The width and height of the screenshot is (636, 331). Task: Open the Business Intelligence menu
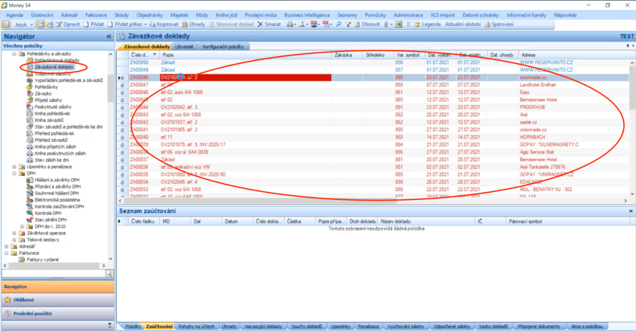(307, 15)
